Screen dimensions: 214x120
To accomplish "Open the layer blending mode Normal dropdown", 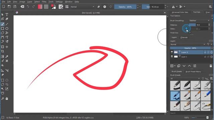I will (x=188, y=44).
